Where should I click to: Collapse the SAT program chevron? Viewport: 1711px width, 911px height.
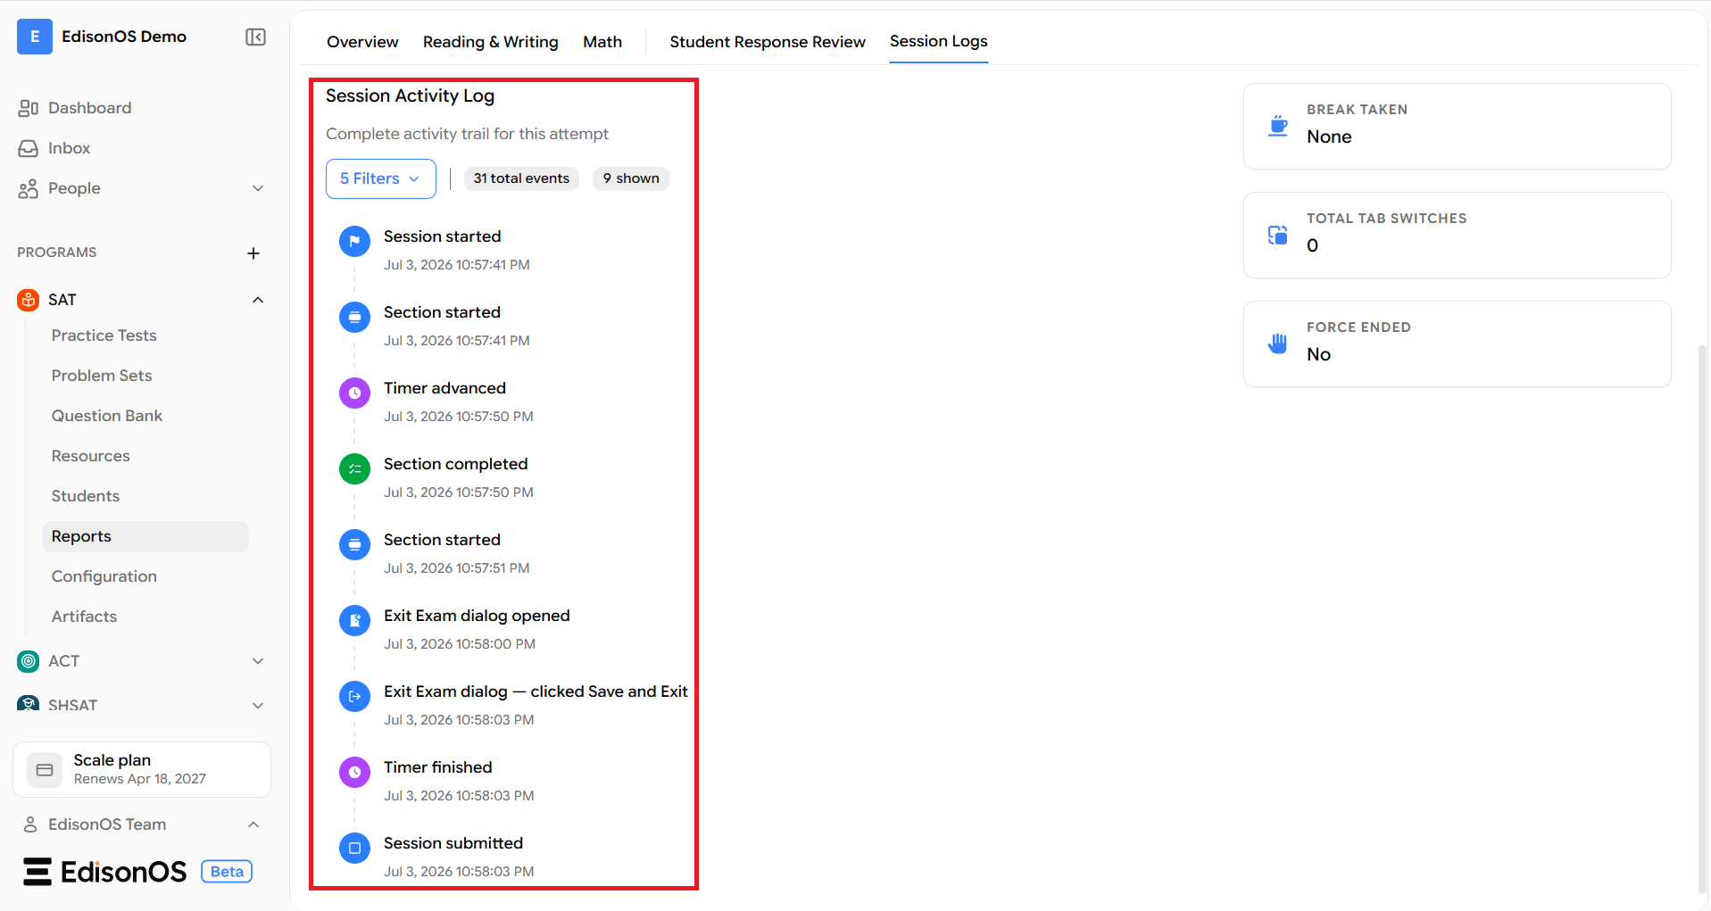click(x=258, y=300)
